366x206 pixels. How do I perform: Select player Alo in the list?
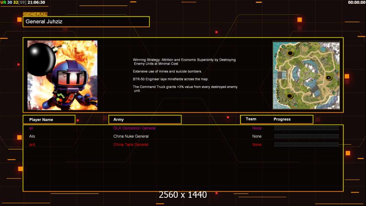coord(32,136)
